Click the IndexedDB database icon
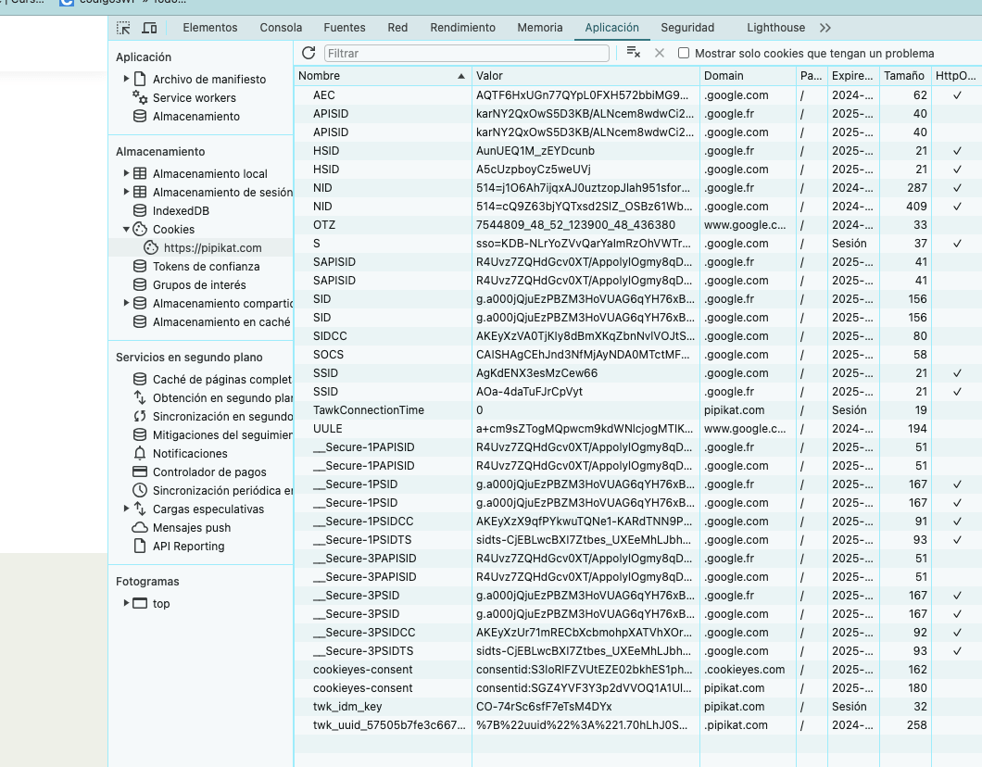The width and height of the screenshot is (982, 767). [140, 211]
